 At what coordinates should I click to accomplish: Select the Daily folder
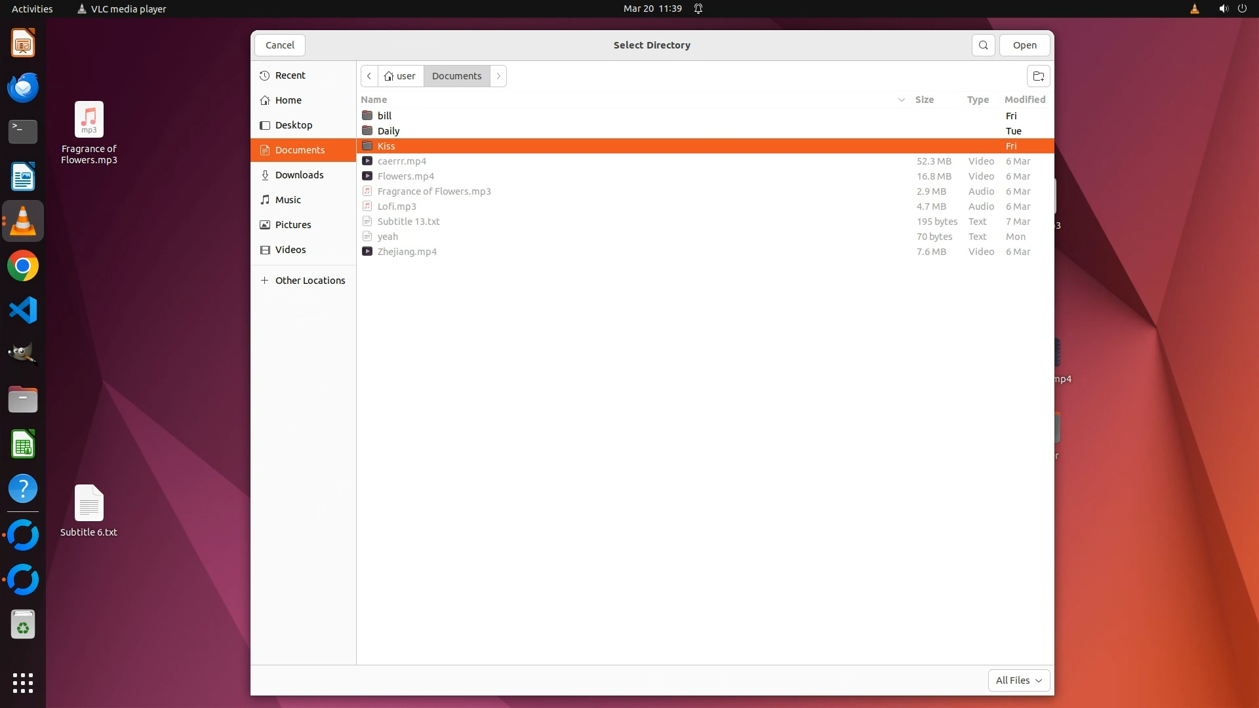click(388, 131)
